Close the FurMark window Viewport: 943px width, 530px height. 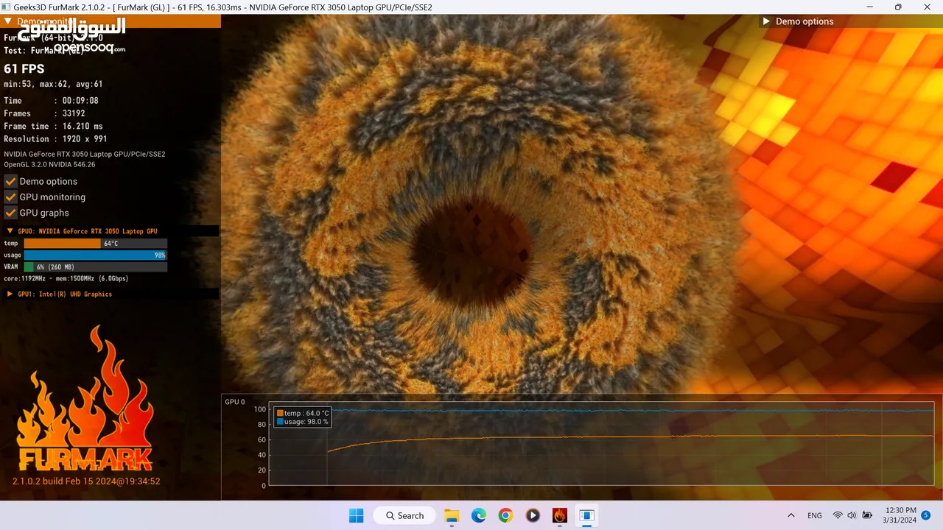point(928,7)
